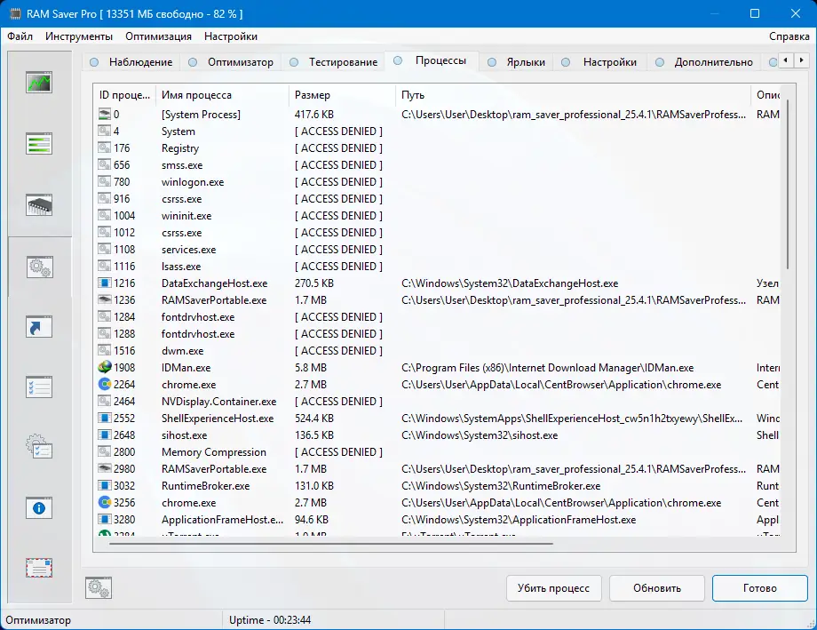
Task: Sort by the ID процесса column header
Action: point(124,95)
